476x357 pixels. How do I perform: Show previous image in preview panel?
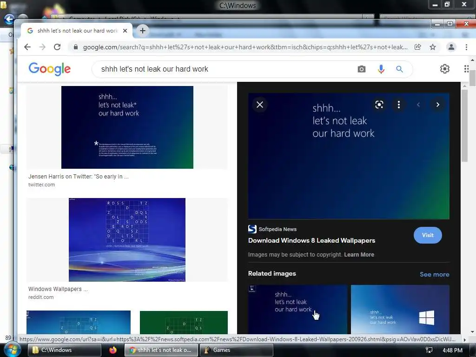tap(418, 105)
